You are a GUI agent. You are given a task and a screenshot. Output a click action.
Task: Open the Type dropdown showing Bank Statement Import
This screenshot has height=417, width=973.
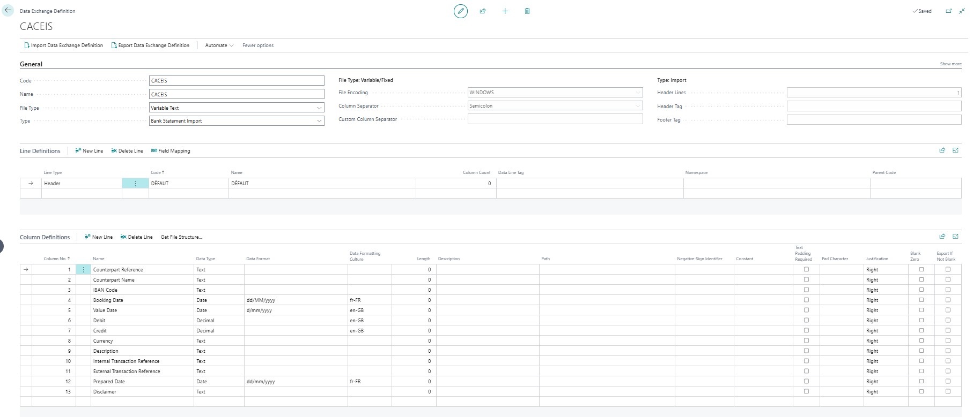coord(237,121)
